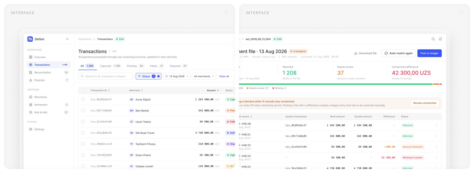
Task: Click the search icon in settlement window
Action: (x=433, y=39)
